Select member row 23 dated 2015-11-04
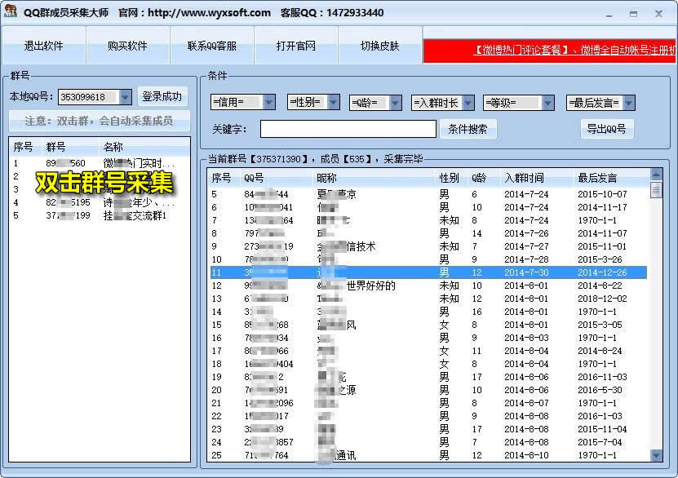This screenshot has width=678, height=478. (x=428, y=429)
